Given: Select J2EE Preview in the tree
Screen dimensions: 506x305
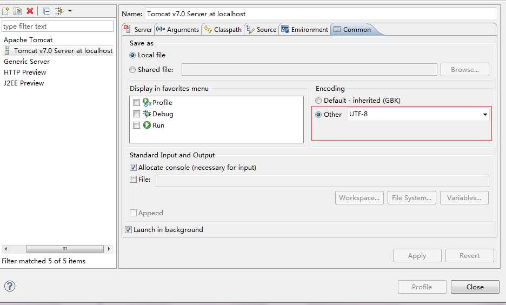Looking at the screenshot, I should pos(24,83).
